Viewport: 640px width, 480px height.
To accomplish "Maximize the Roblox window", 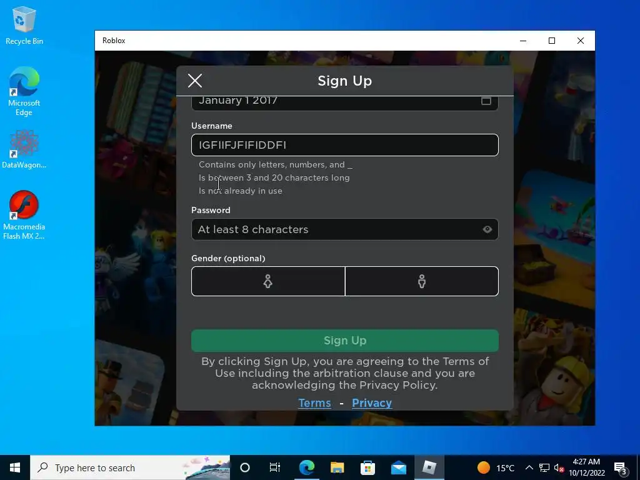I will 552,41.
